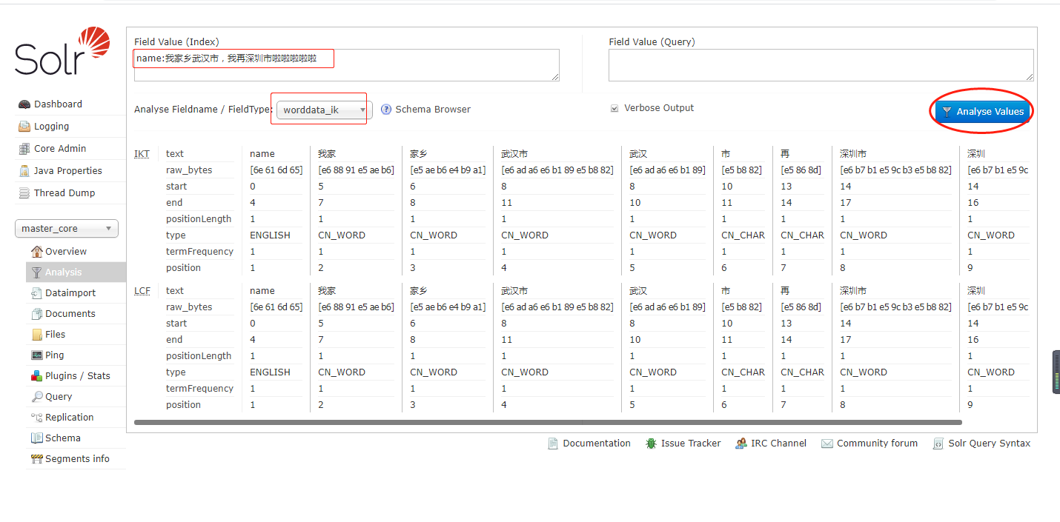Open the Thread Dump icon
The width and height of the screenshot is (1060, 522).
point(24,193)
